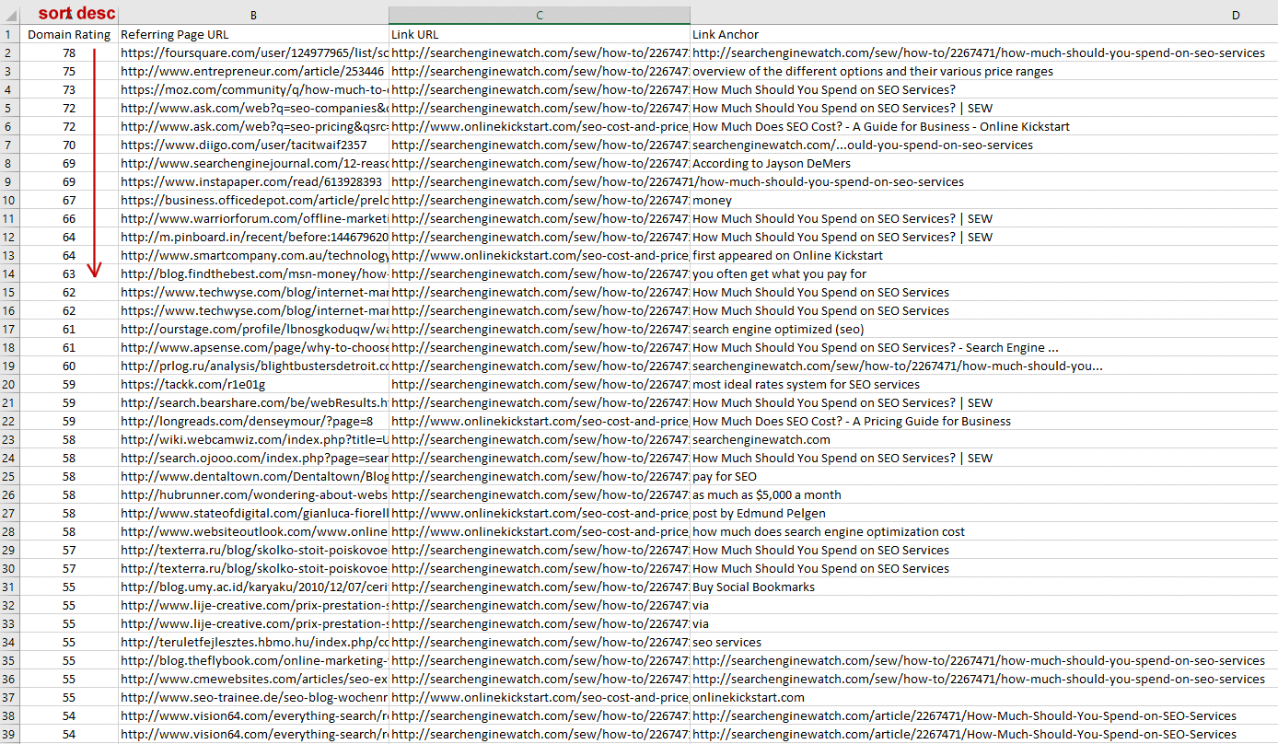The width and height of the screenshot is (1278, 744).
Task: Click the Referring Page URL header cell
Action: coord(253,34)
